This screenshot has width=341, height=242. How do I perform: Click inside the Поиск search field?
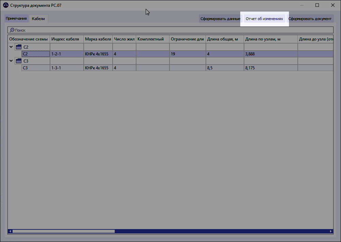(x=102, y=30)
